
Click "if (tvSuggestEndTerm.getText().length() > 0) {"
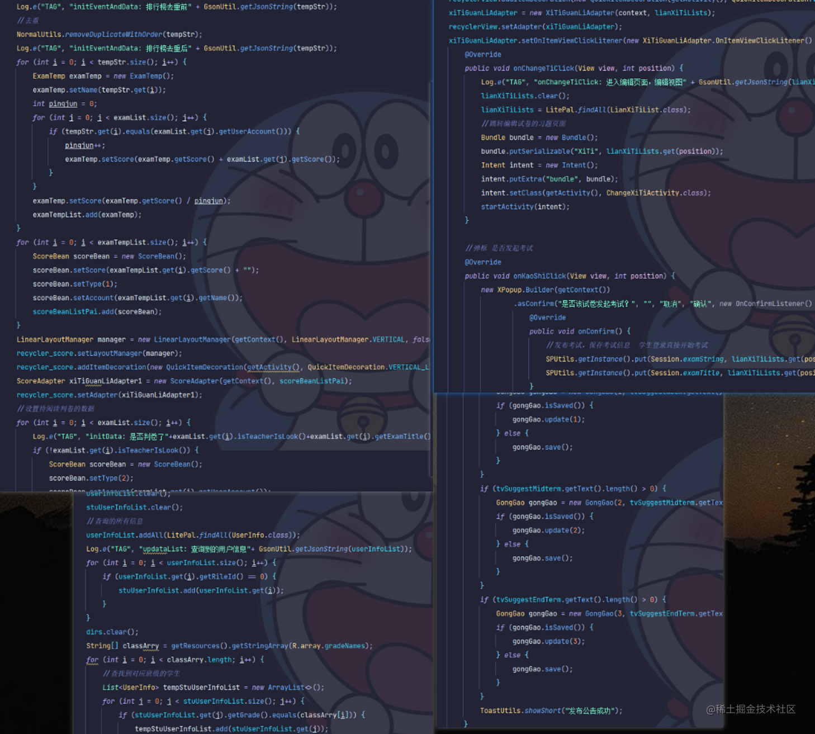[x=573, y=600]
